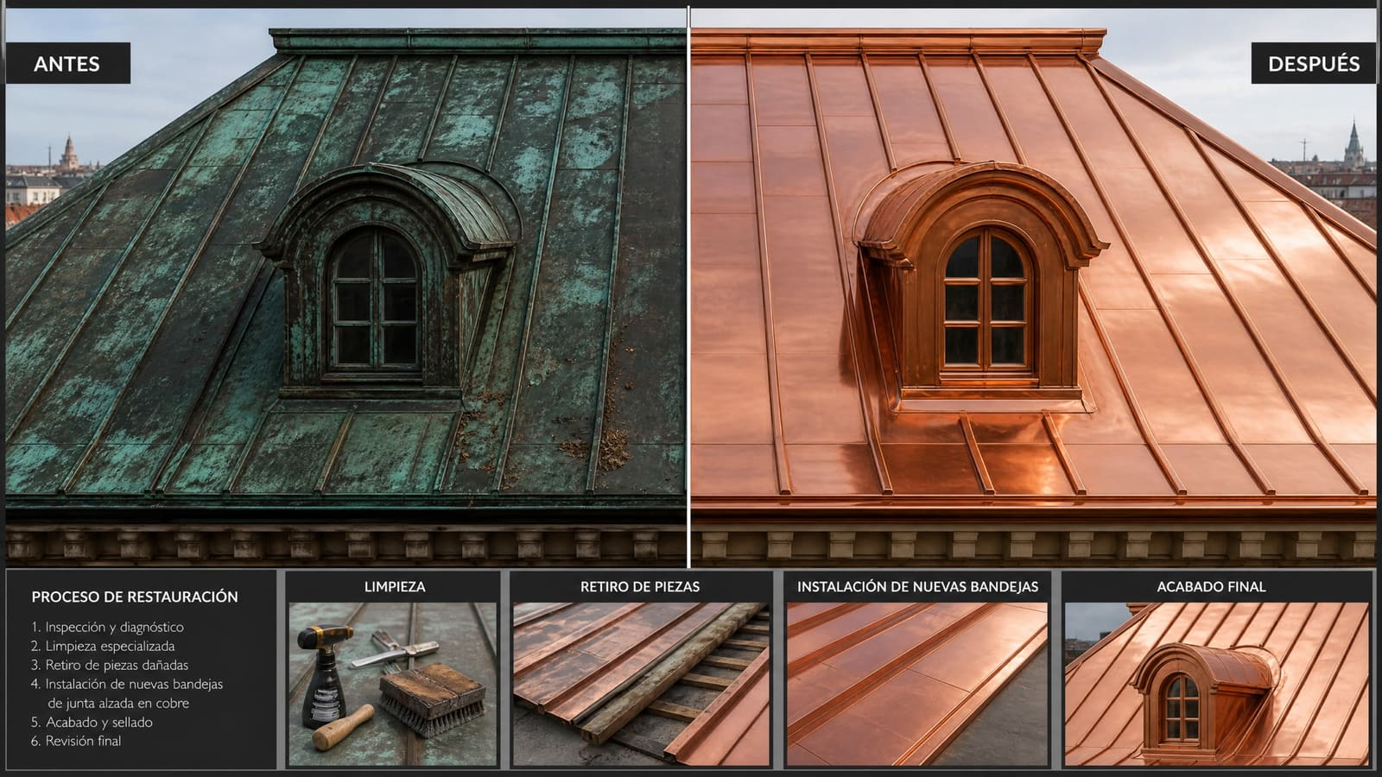
Task: Click the before/after vertical divider line
Action: (688, 287)
